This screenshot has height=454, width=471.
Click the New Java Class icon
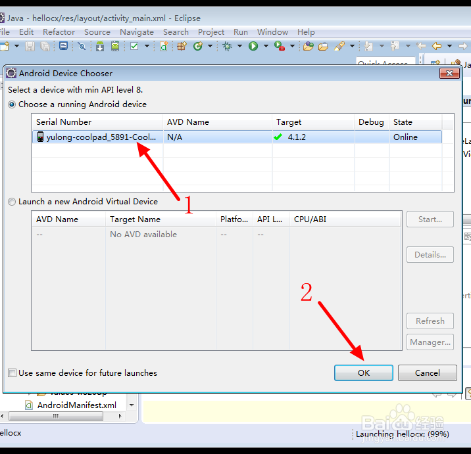(x=198, y=46)
